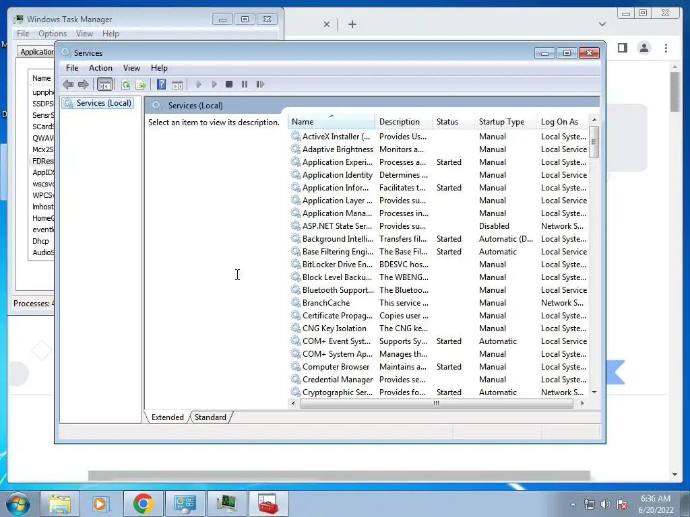Click the Export List toolbar icon
Screen dimensions: 690x517
click(x=141, y=84)
